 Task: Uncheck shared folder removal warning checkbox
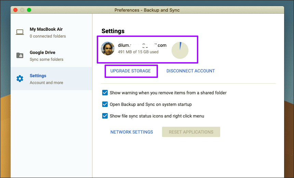pos(105,93)
